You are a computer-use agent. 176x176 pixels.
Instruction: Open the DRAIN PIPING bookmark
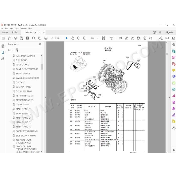(x=22, y=105)
